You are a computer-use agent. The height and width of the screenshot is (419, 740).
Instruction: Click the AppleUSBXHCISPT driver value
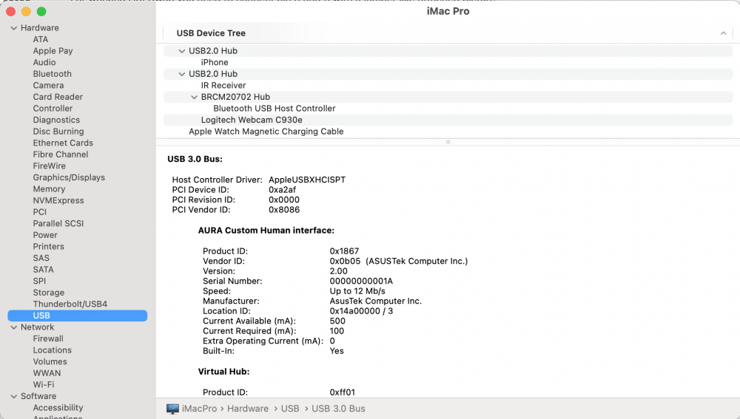[307, 180]
